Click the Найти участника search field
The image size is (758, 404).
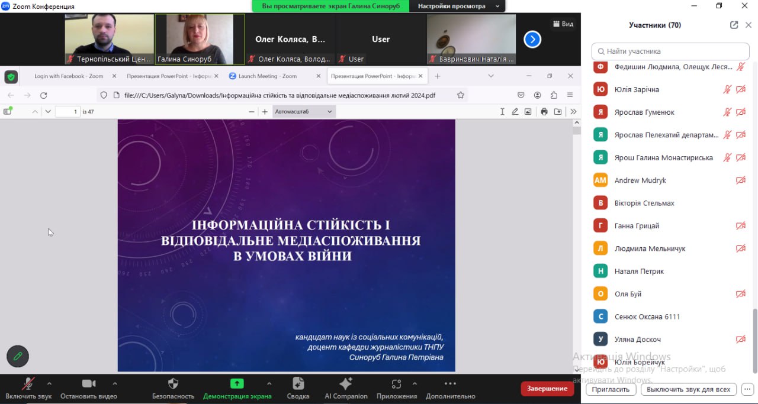point(670,51)
